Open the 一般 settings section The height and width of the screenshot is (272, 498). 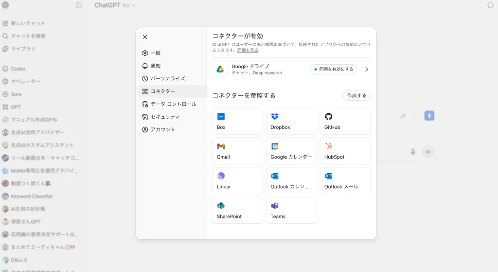pos(173,53)
